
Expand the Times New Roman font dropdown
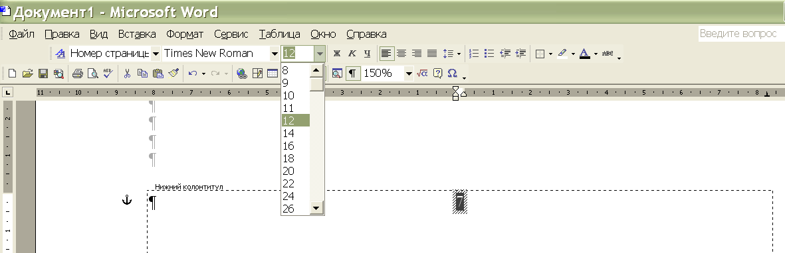click(275, 54)
